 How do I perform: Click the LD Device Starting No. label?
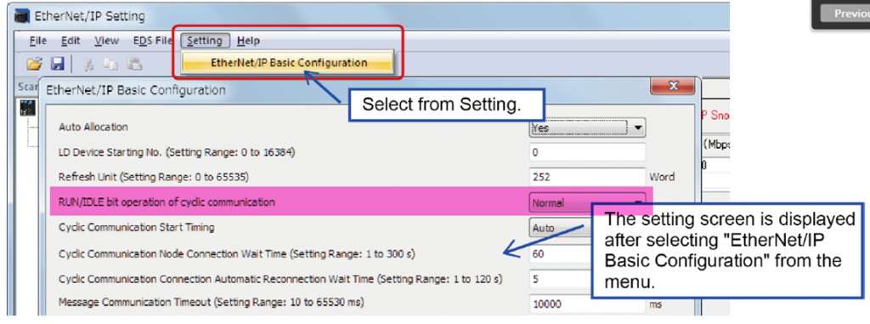click(x=177, y=151)
